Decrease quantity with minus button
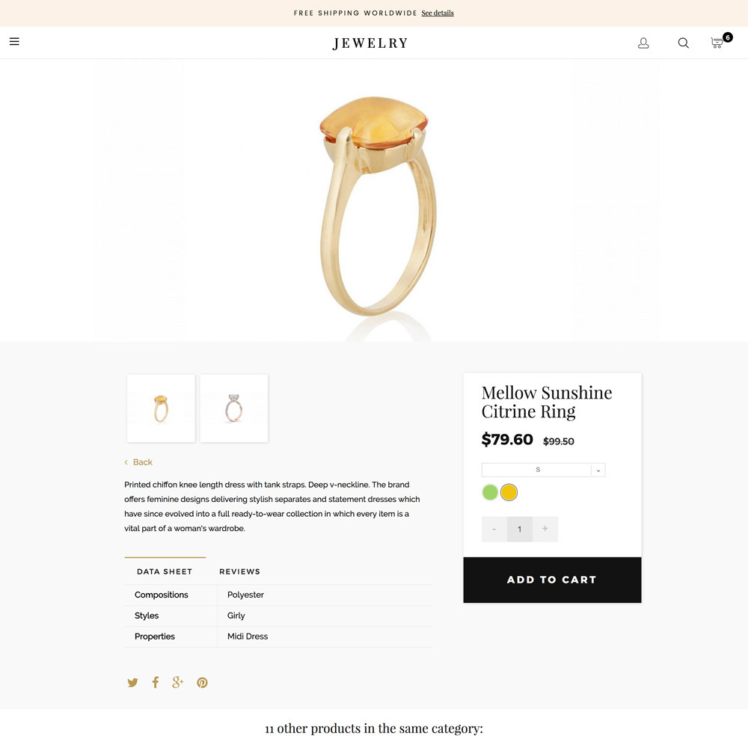Screen dimensions: 748x748 (x=494, y=529)
